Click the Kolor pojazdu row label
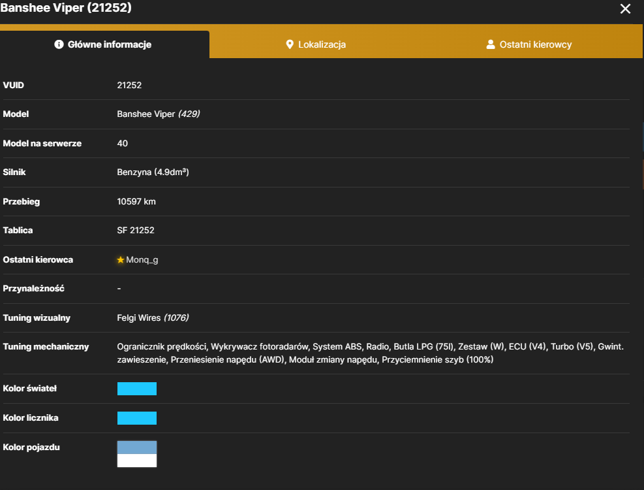644x490 pixels. click(x=31, y=448)
